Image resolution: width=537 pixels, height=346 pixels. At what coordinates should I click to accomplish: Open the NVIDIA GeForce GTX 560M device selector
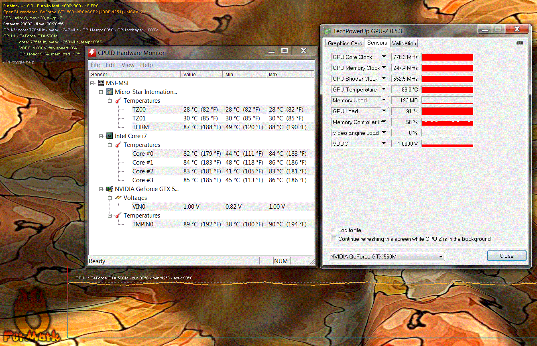click(x=386, y=256)
